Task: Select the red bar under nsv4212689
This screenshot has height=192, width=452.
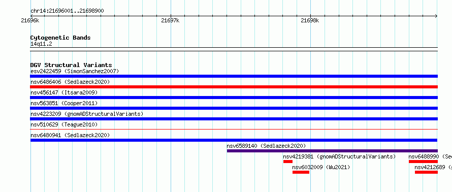Action: [426, 172]
